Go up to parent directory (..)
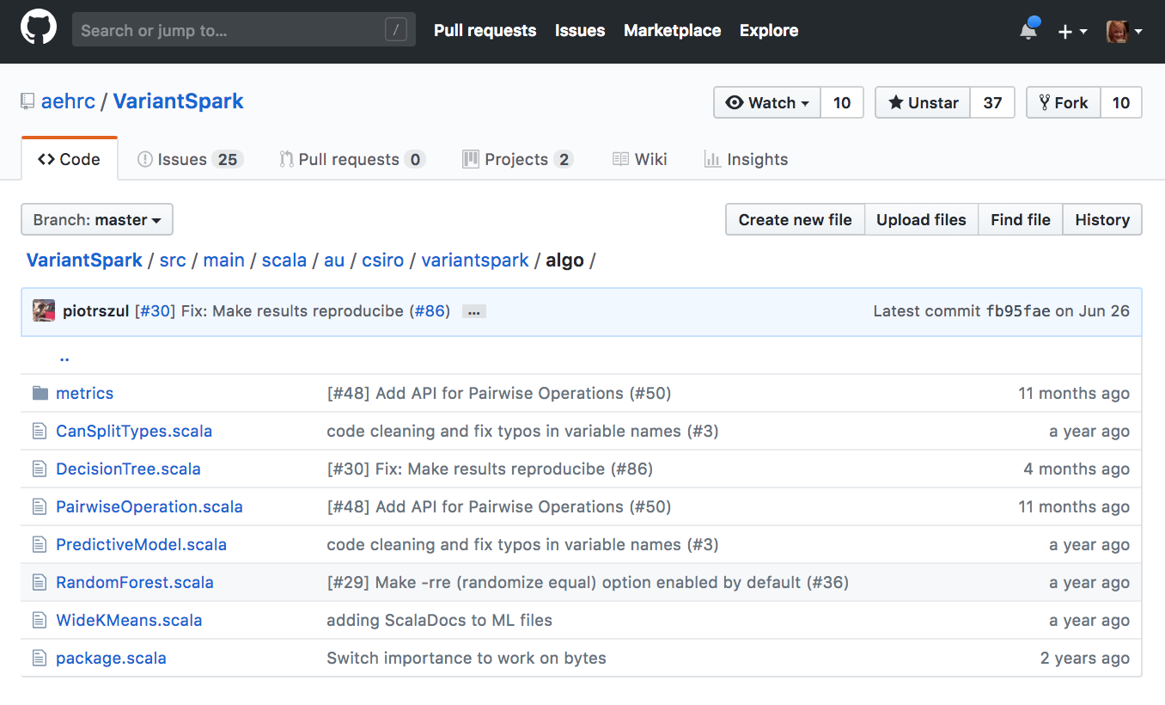Image resolution: width=1165 pixels, height=705 pixels. click(64, 357)
